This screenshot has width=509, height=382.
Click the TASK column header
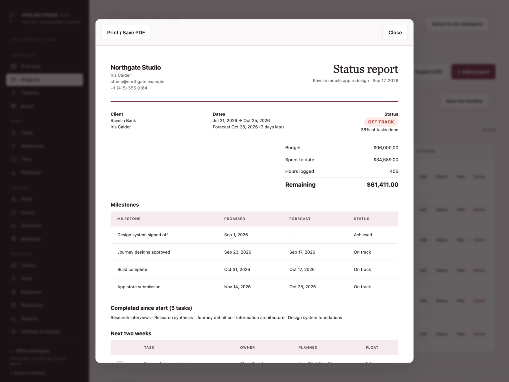coord(149,348)
